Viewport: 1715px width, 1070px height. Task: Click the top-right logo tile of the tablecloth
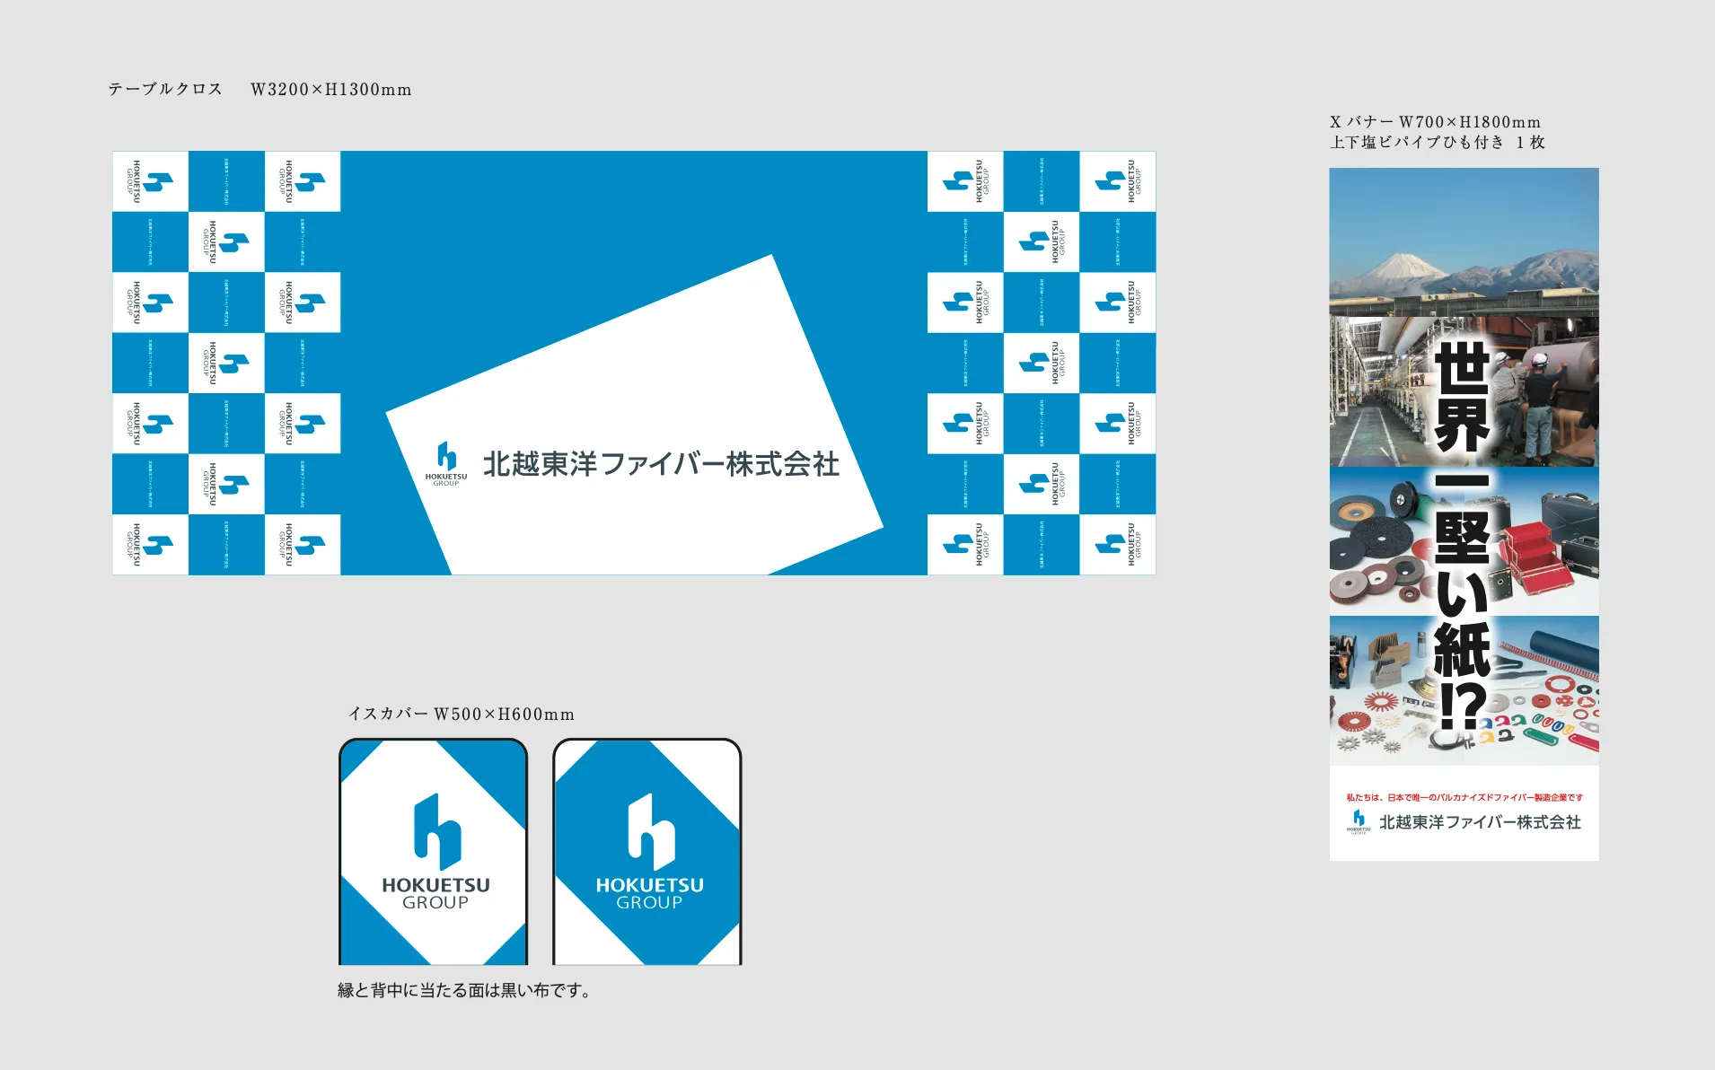click(1117, 181)
